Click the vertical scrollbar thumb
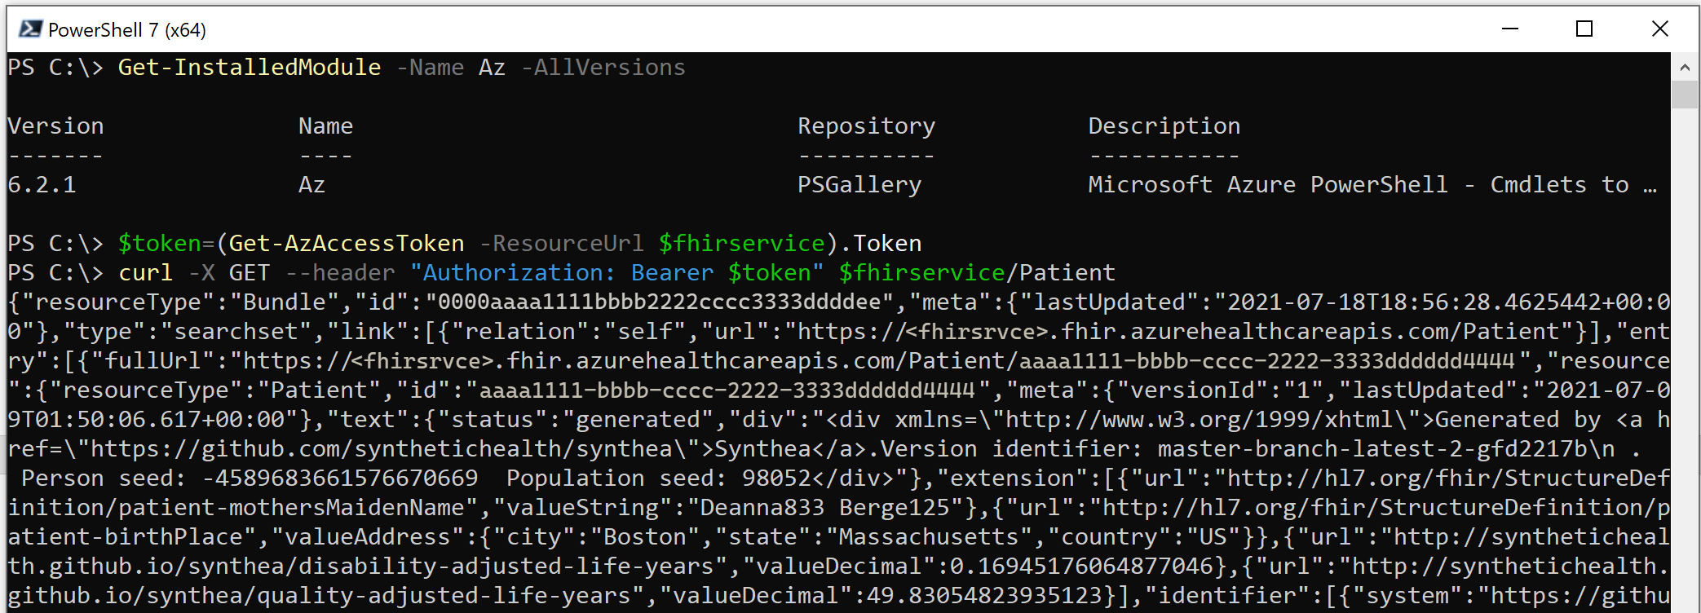The height and width of the screenshot is (613, 1701). [x=1685, y=95]
